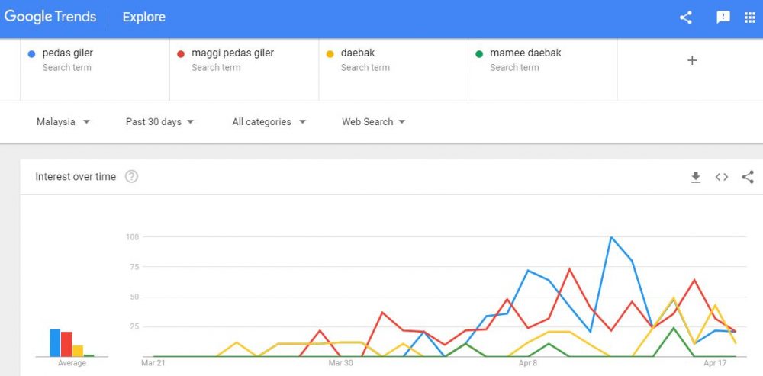The image size is (763, 376).
Task: Open help for Interest over time
Action: (131, 177)
